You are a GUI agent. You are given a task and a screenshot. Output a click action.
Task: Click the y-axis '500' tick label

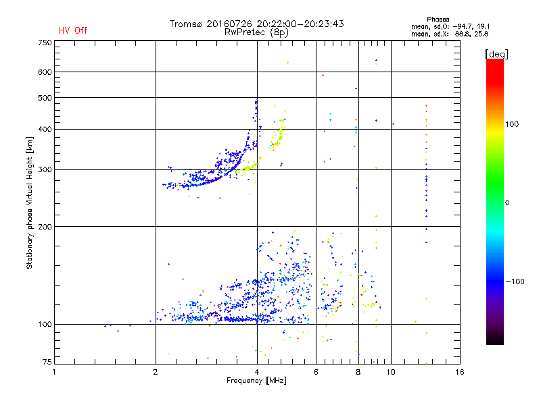[45, 98]
